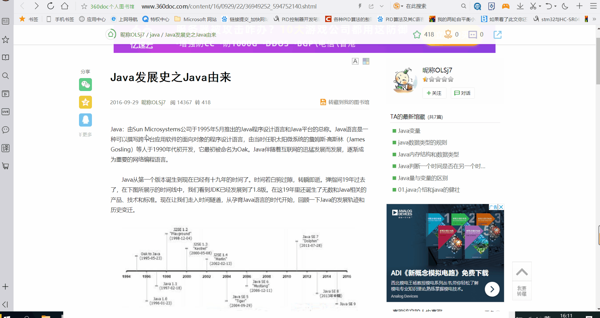This screenshot has height=318, width=600.
Task: Expand the undo closed-tab dropdown arrow
Action: click(555, 6)
